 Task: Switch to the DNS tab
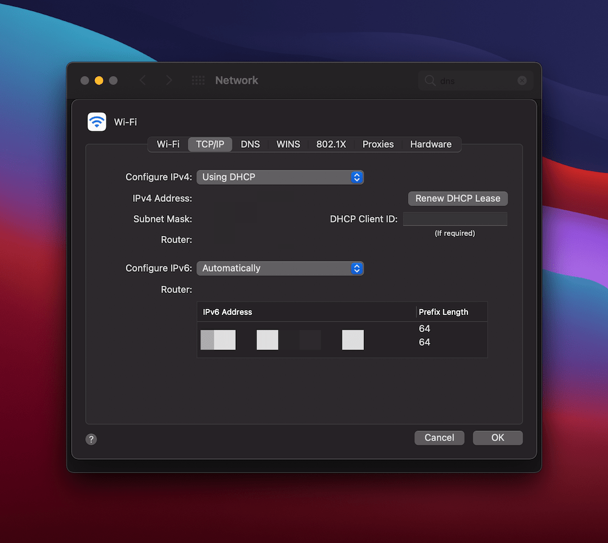tap(250, 144)
